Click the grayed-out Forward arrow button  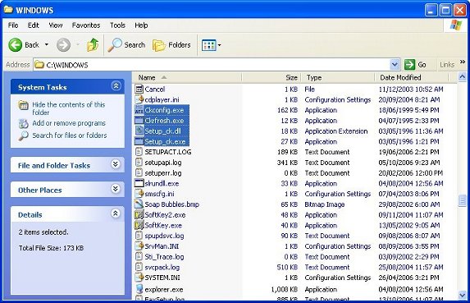click(x=63, y=45)
